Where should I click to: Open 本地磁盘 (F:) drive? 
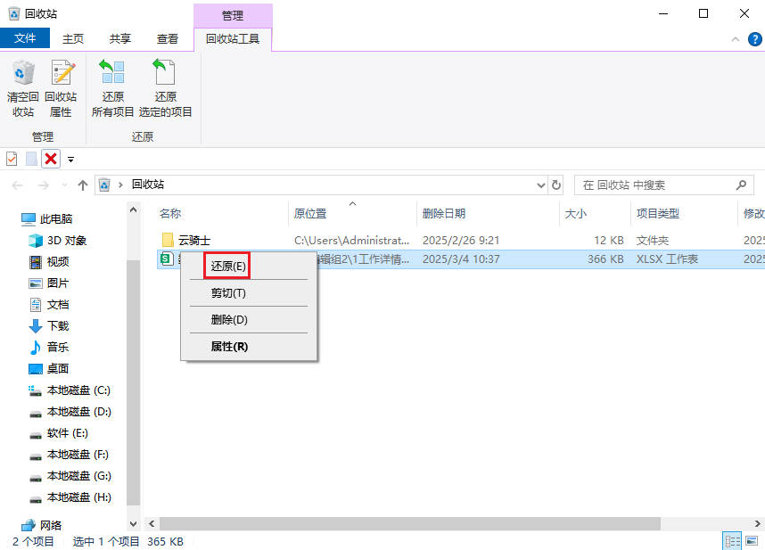point(69,455)
